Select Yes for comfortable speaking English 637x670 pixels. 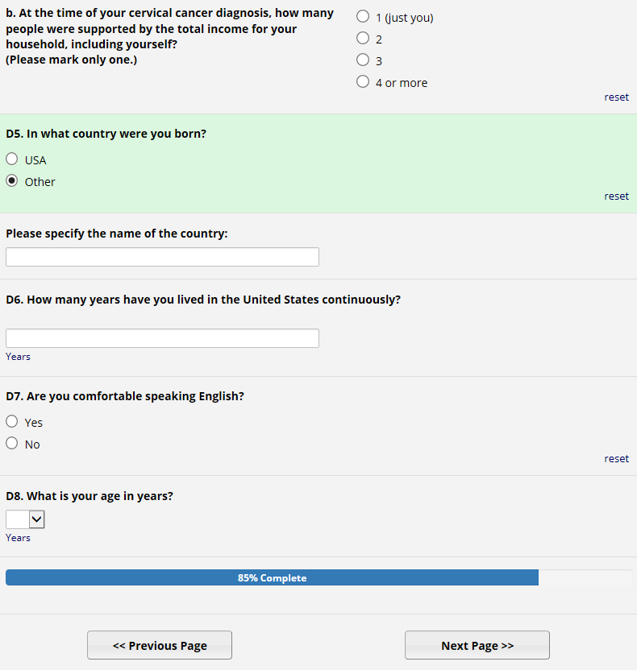pyautogui.click(x=12, y=422)
